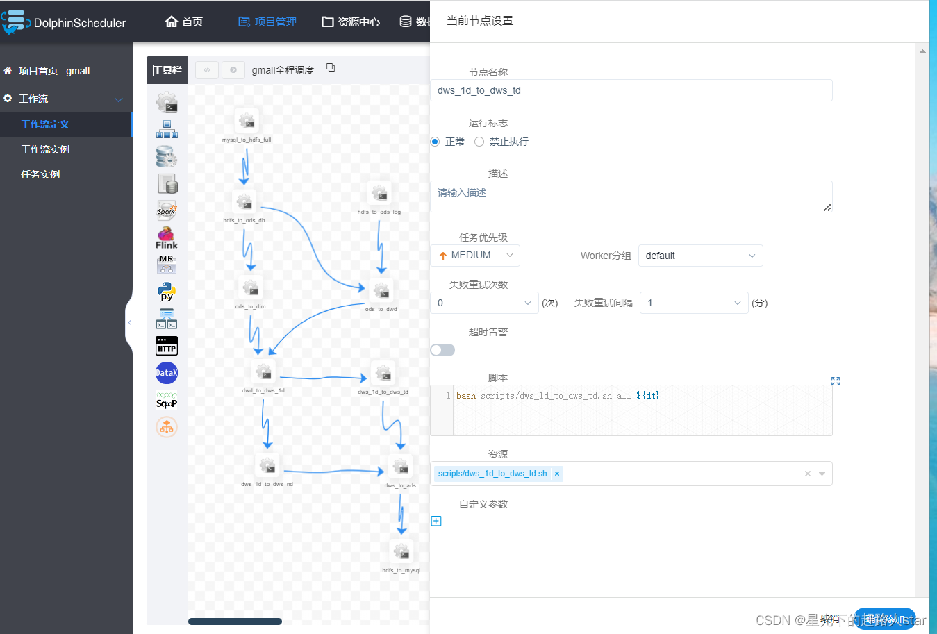
Task: Select the DataX task tool
Action: 167,373
